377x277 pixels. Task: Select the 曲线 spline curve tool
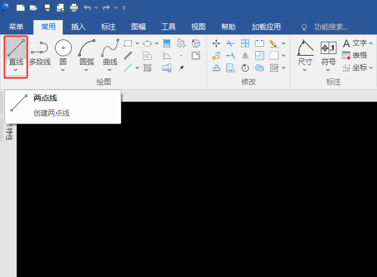110,53
